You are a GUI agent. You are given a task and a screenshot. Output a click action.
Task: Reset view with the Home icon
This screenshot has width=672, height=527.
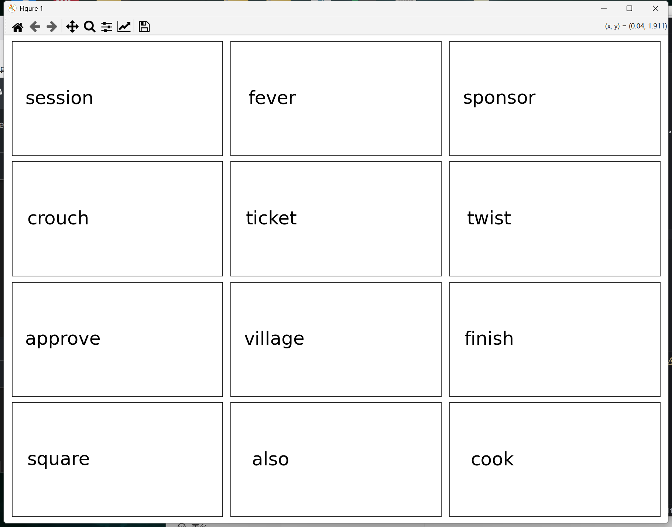[17, 27]
